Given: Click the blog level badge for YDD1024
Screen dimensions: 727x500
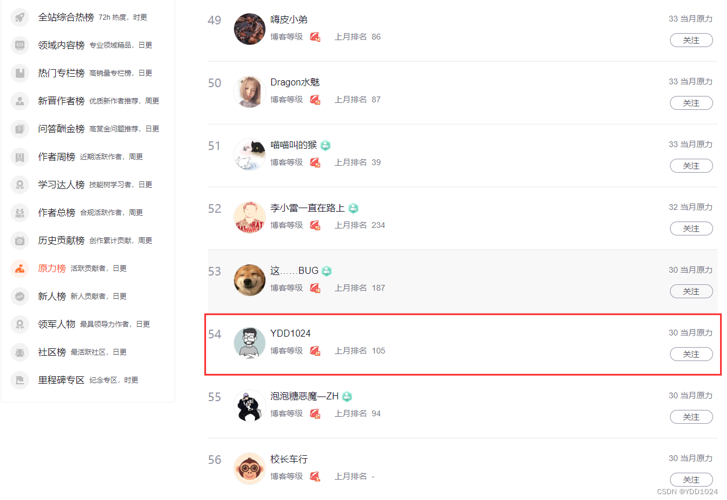Looking at the screenshot, I should [315, 351].
